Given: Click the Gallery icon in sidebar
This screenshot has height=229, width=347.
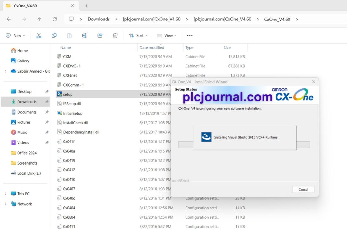Looking at the screenshot, I should coord(14,61).
